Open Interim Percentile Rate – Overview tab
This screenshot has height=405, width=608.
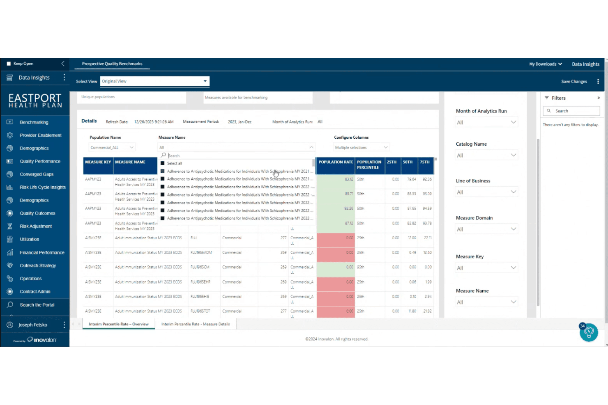(x=119, y=324)
